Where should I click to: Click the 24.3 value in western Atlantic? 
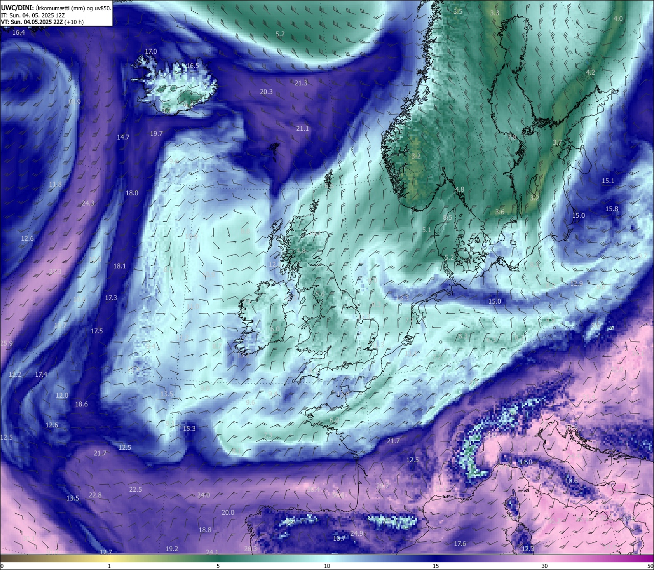click(88, 203)
